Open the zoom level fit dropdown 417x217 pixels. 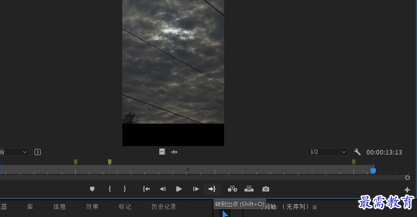[14, 152]
